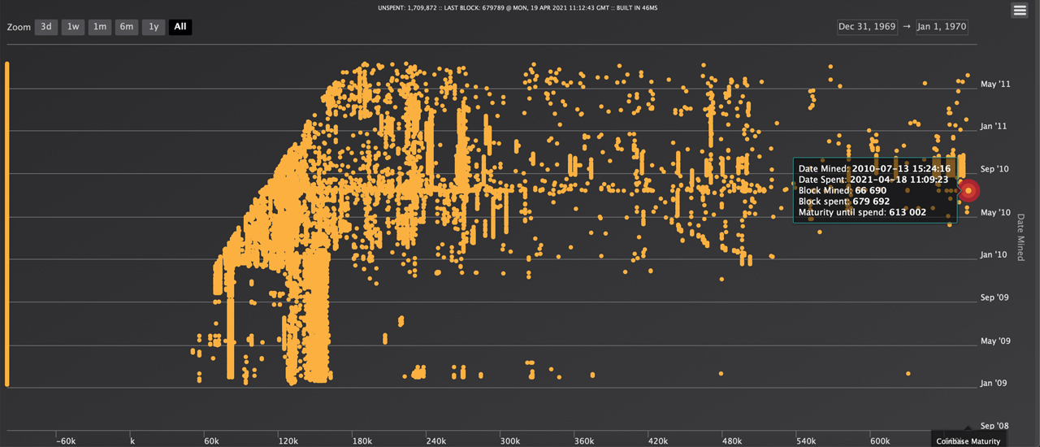The width and height of the screenshot is (1040, 447).
Task: Click the orange vertical bar at left edge
Action: [7, 223]
